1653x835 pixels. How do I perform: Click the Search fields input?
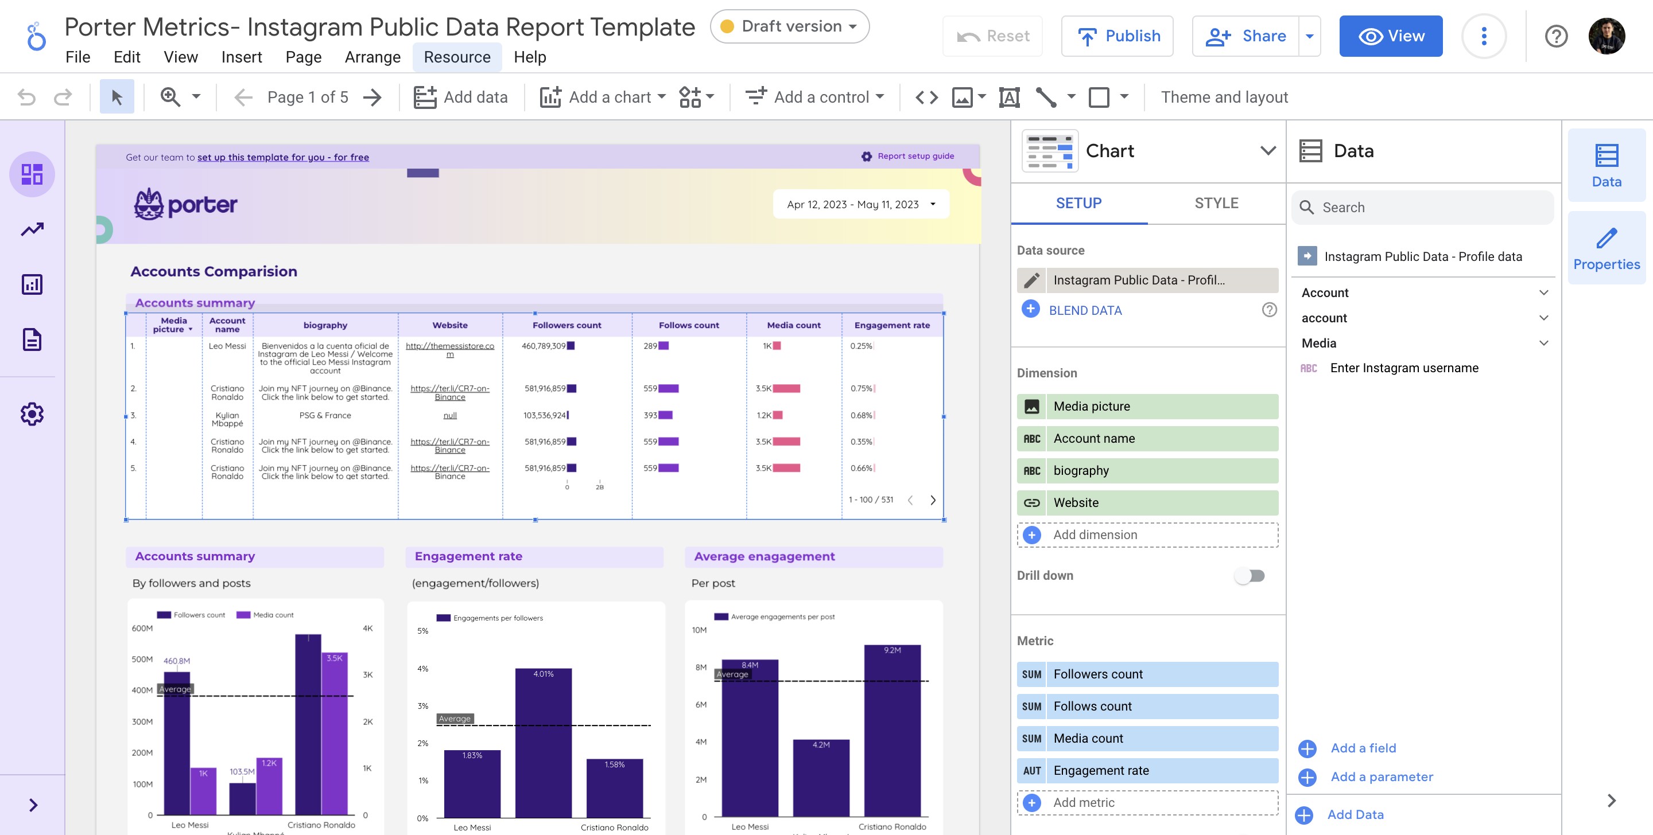coord(1423,207)
